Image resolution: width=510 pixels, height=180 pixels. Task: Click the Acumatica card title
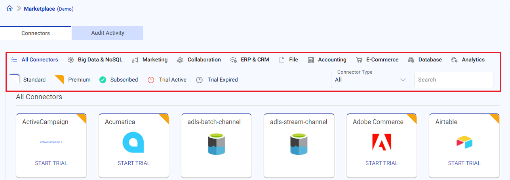point(120,122)
